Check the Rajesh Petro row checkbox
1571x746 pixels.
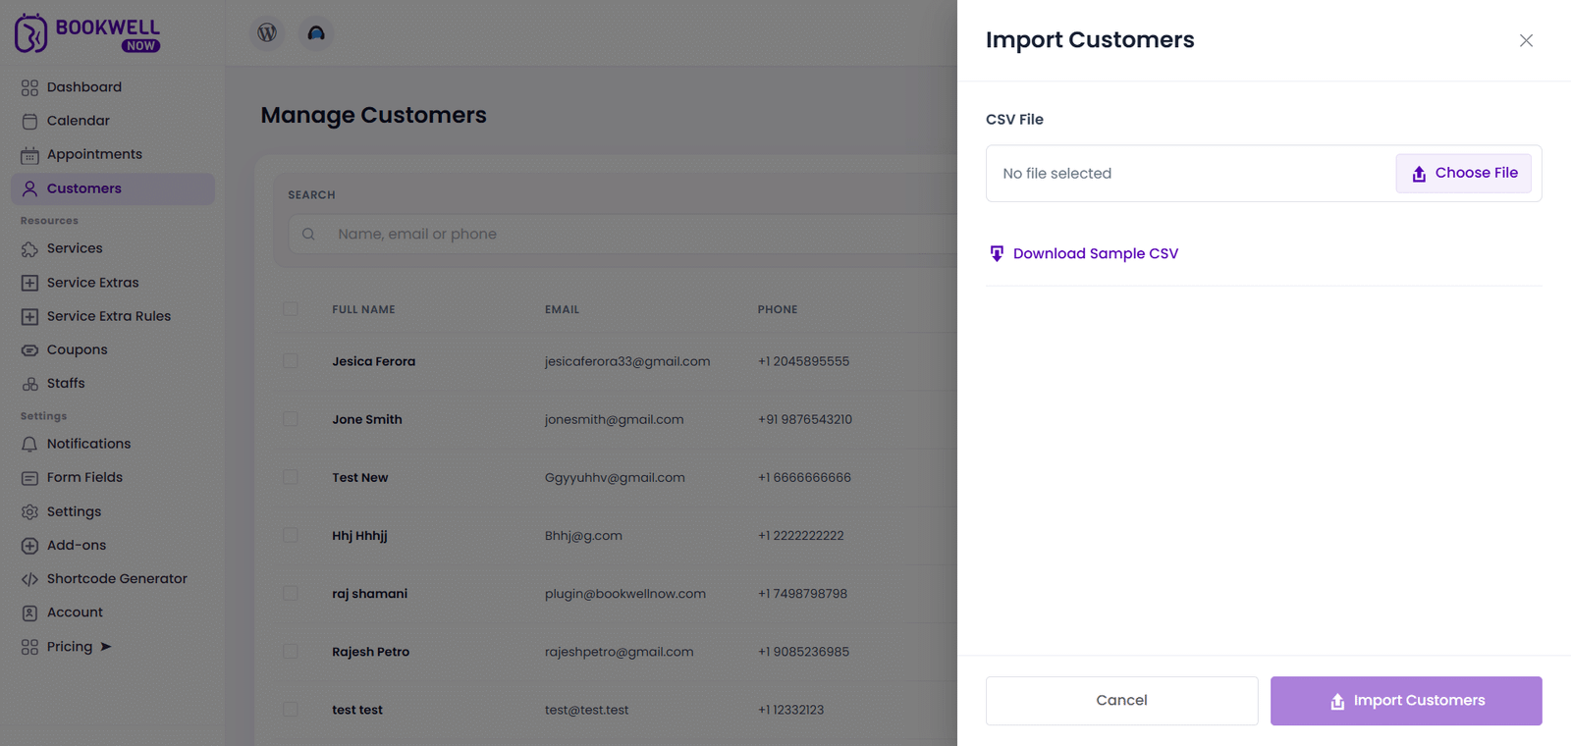[x=291, y=651]
